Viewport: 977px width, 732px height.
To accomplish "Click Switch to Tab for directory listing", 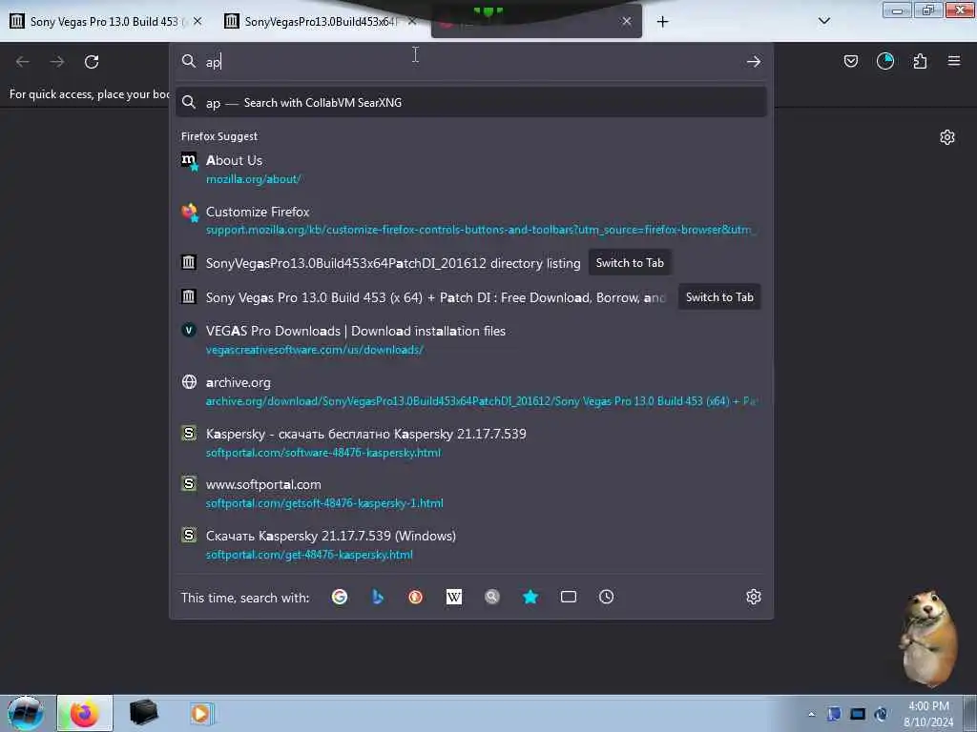I will pos(630,263).
